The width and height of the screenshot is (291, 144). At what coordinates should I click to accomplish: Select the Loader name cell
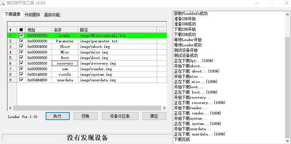pyautogui.click(x=65, y=35)
